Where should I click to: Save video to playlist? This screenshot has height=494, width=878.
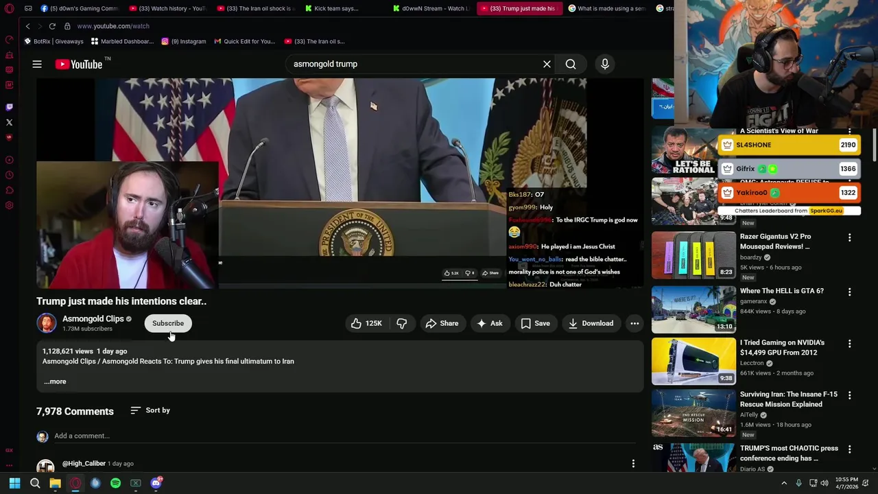pyautogui.click(x=535, y=323)
